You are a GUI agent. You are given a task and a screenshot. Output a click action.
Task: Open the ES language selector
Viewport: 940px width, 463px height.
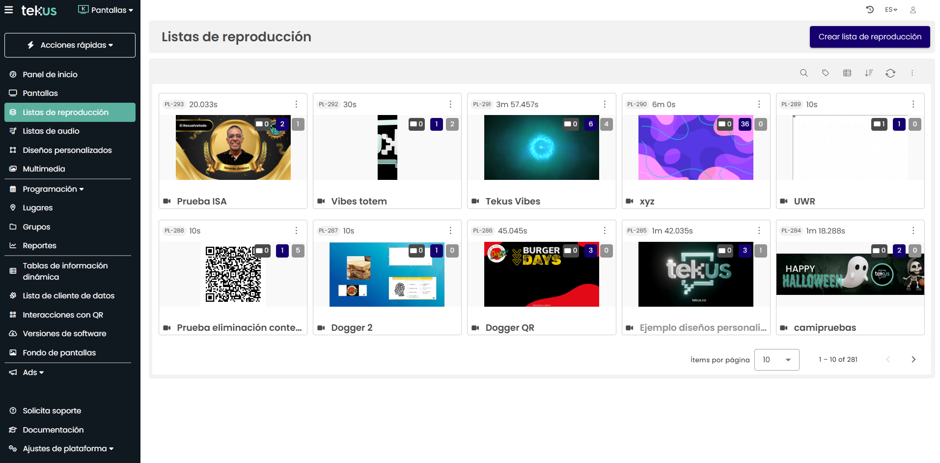pos(890,10)
